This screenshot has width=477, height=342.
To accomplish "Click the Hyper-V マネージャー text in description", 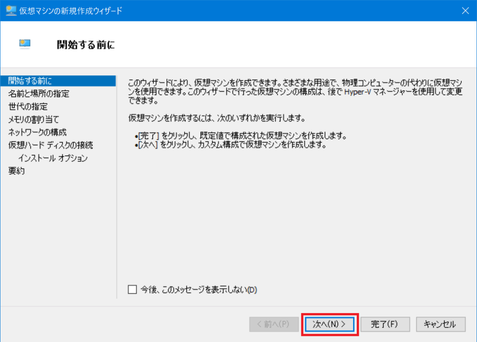I will click(x=377, y=92).
